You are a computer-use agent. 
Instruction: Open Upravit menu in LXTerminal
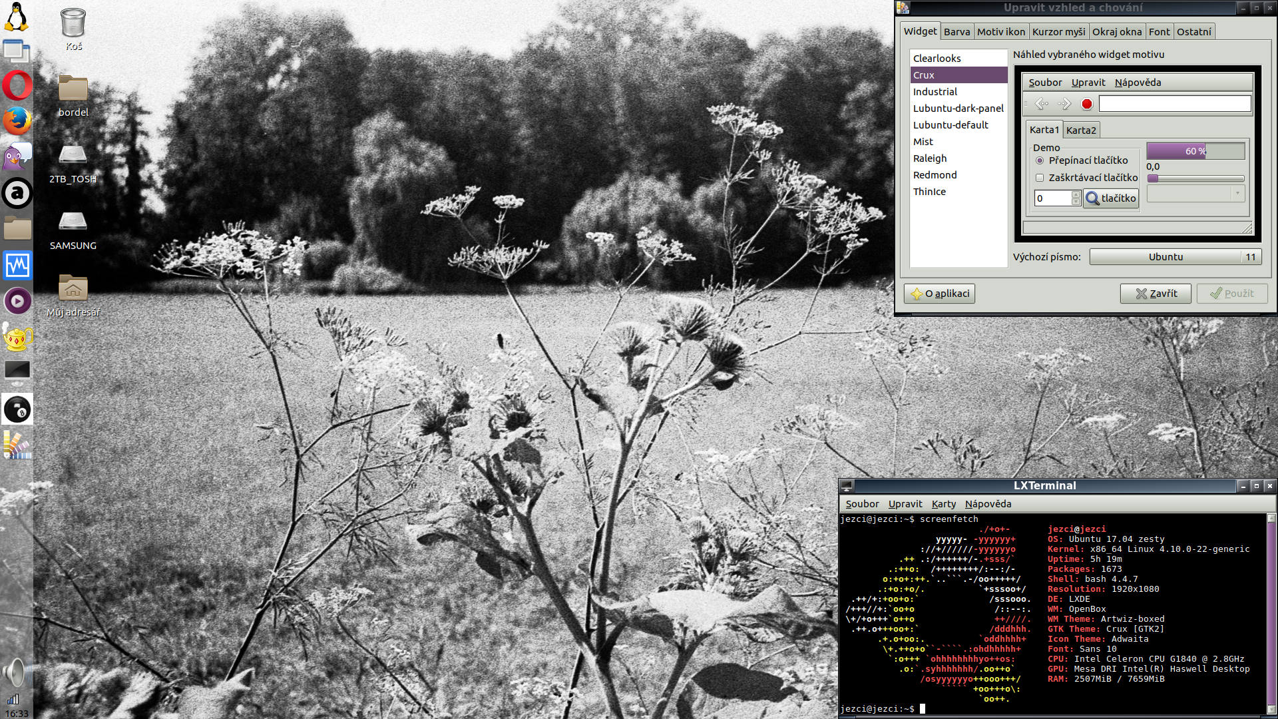[905, 504]
